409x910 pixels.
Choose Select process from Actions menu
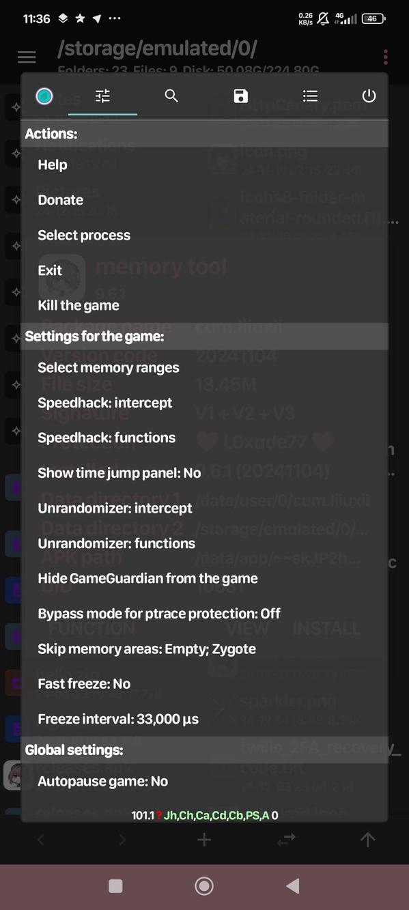[x=83, y=235]
